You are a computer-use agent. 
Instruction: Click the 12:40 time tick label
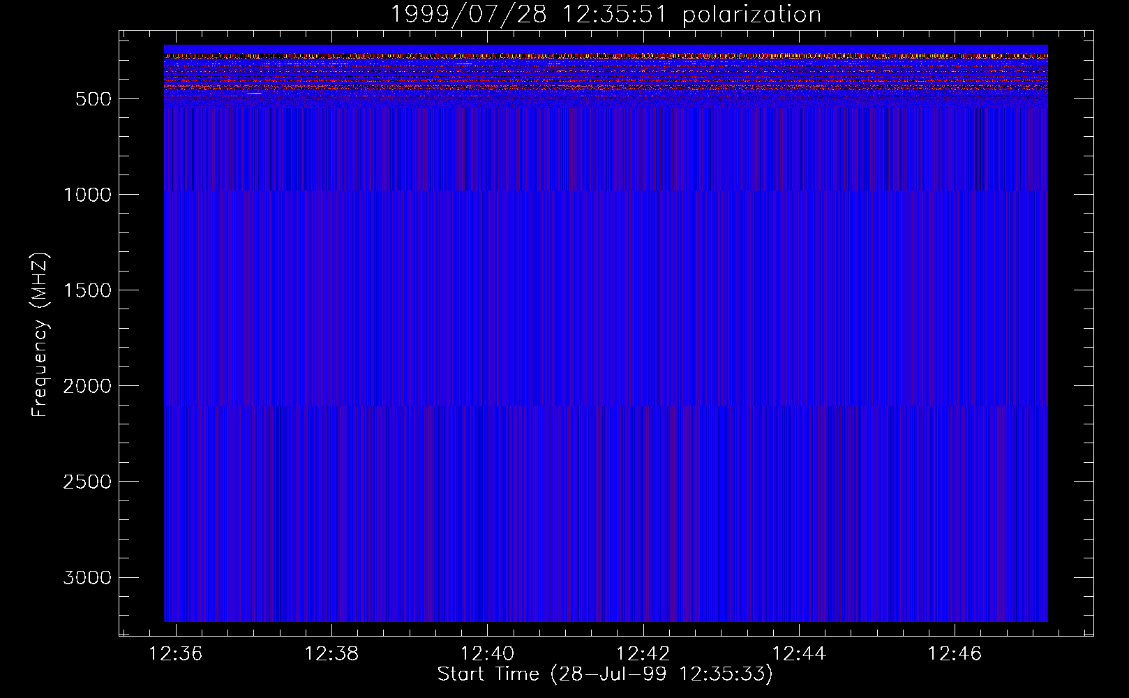coord(487,654)
